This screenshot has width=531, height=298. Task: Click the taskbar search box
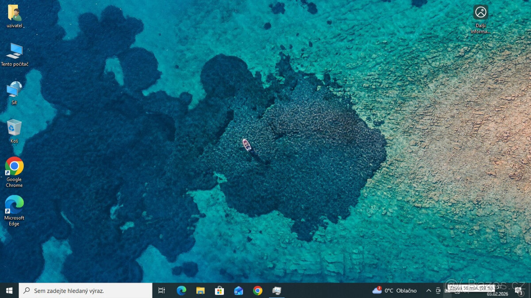click(x=86, y=290)
